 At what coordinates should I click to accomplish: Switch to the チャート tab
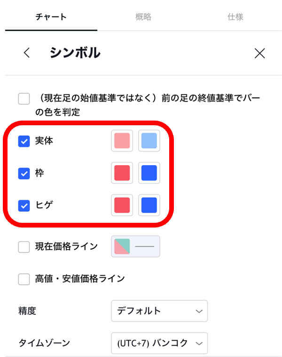[51, 17]
